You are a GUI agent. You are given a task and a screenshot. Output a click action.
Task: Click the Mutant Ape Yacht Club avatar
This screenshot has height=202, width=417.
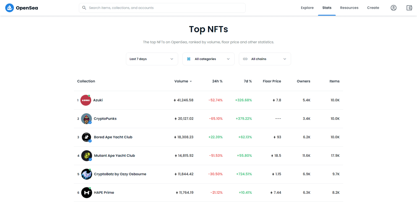click(x=87, y=155)
